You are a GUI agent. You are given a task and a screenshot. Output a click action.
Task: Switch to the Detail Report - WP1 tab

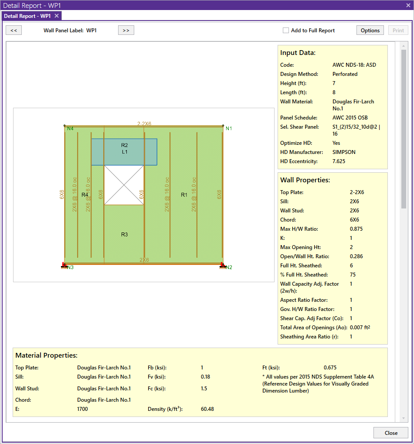pos(27,16)
